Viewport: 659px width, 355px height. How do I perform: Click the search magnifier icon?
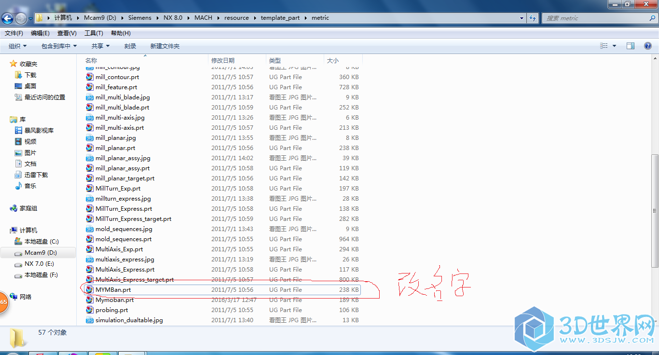tap(651, 18)
